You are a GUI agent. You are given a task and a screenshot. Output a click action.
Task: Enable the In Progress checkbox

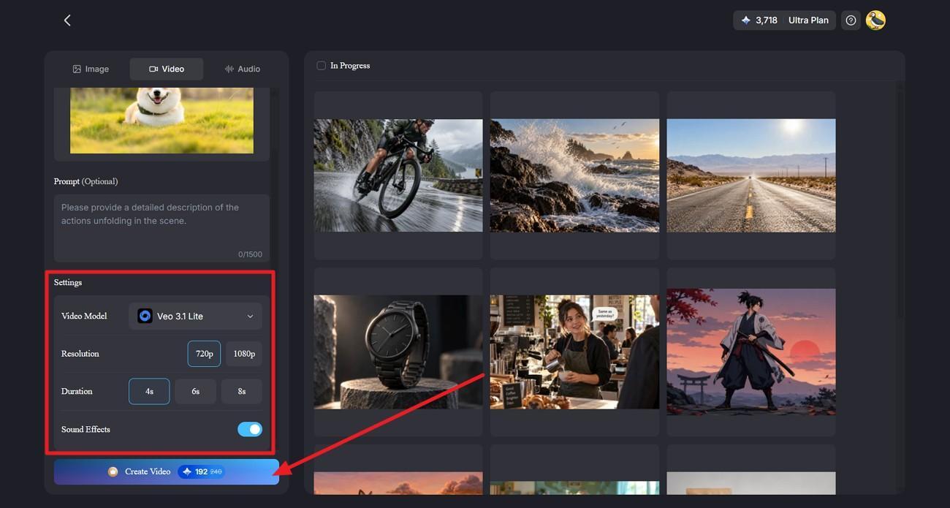click(321, 66)
